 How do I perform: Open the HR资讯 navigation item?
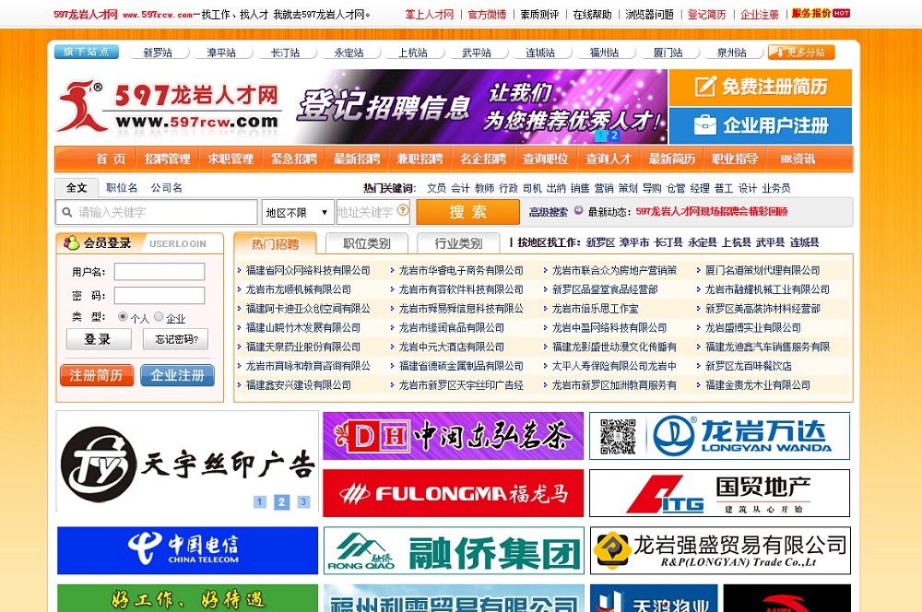coord(798,159)
